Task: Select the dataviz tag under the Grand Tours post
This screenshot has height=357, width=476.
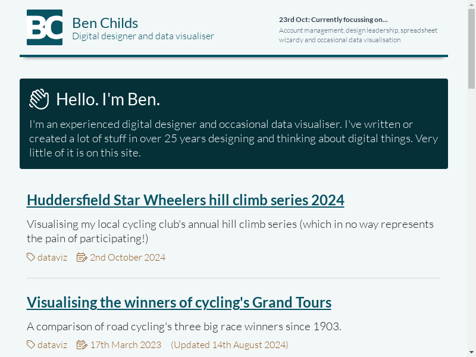Action: click(52, 345)
